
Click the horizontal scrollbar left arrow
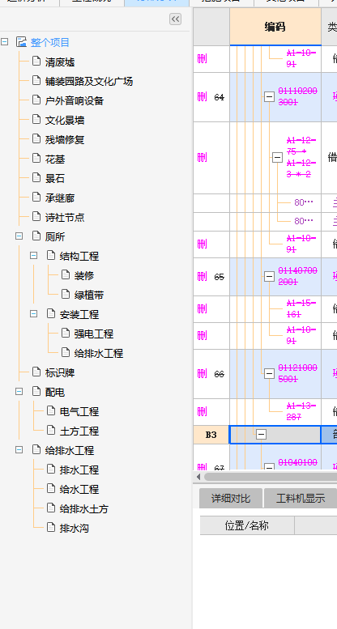coord(198,477)
